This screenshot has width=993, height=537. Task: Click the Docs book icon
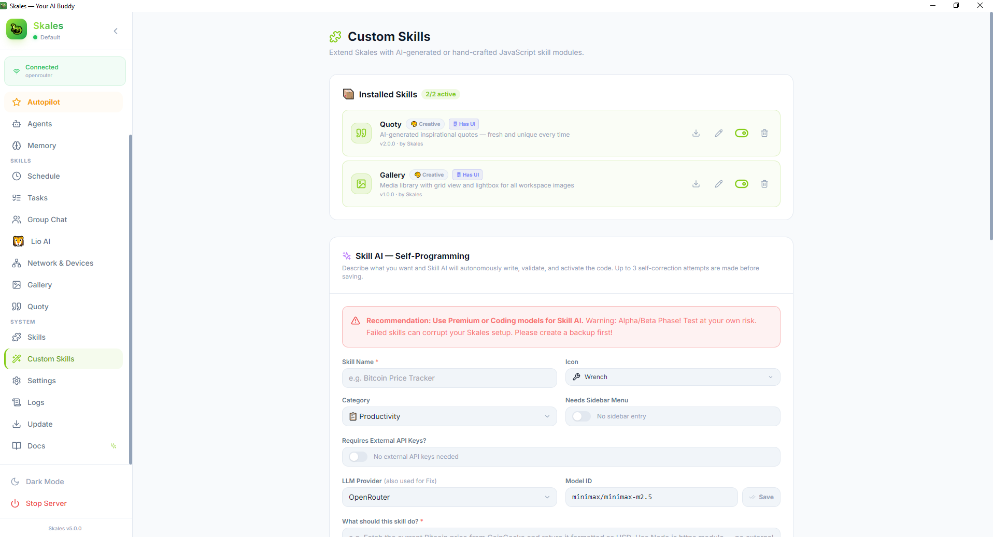point(17,446)
